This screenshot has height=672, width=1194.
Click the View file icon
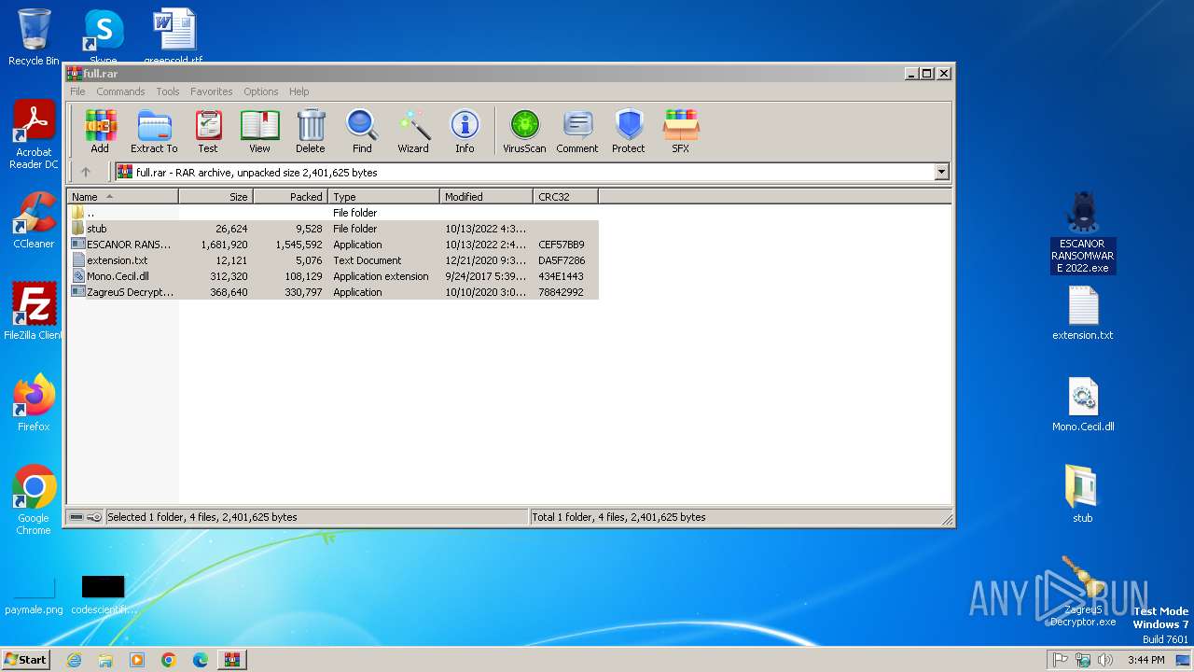pos(259,131)
